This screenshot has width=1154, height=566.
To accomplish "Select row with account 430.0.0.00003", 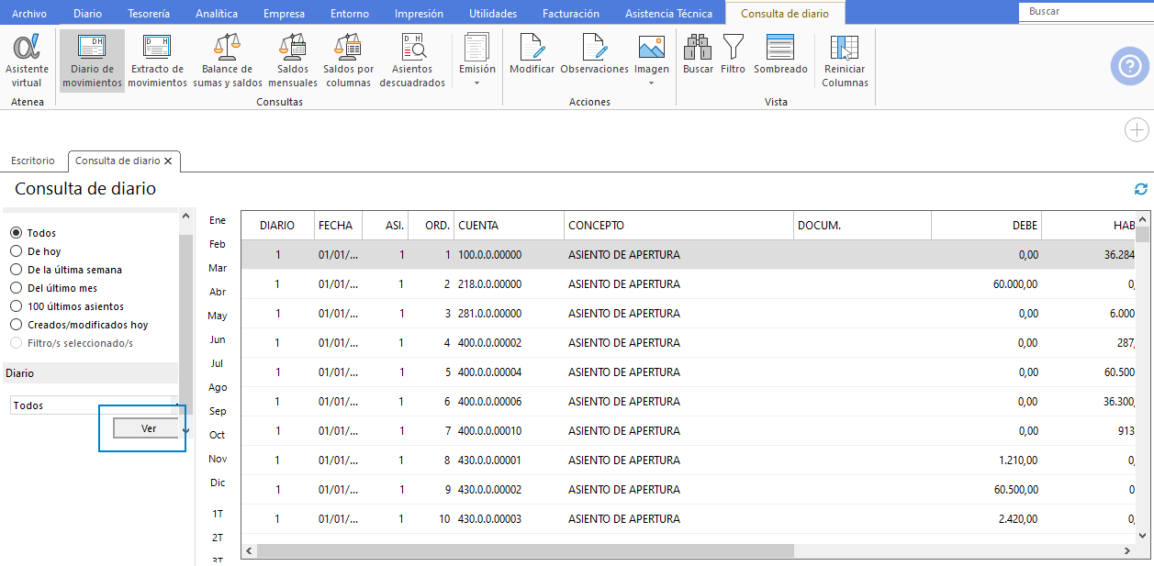I will coord(689,519).
